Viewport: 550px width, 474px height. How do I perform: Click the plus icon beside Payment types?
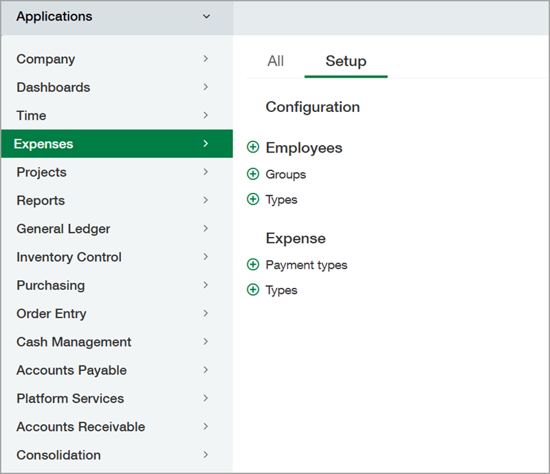pos(253,264)
